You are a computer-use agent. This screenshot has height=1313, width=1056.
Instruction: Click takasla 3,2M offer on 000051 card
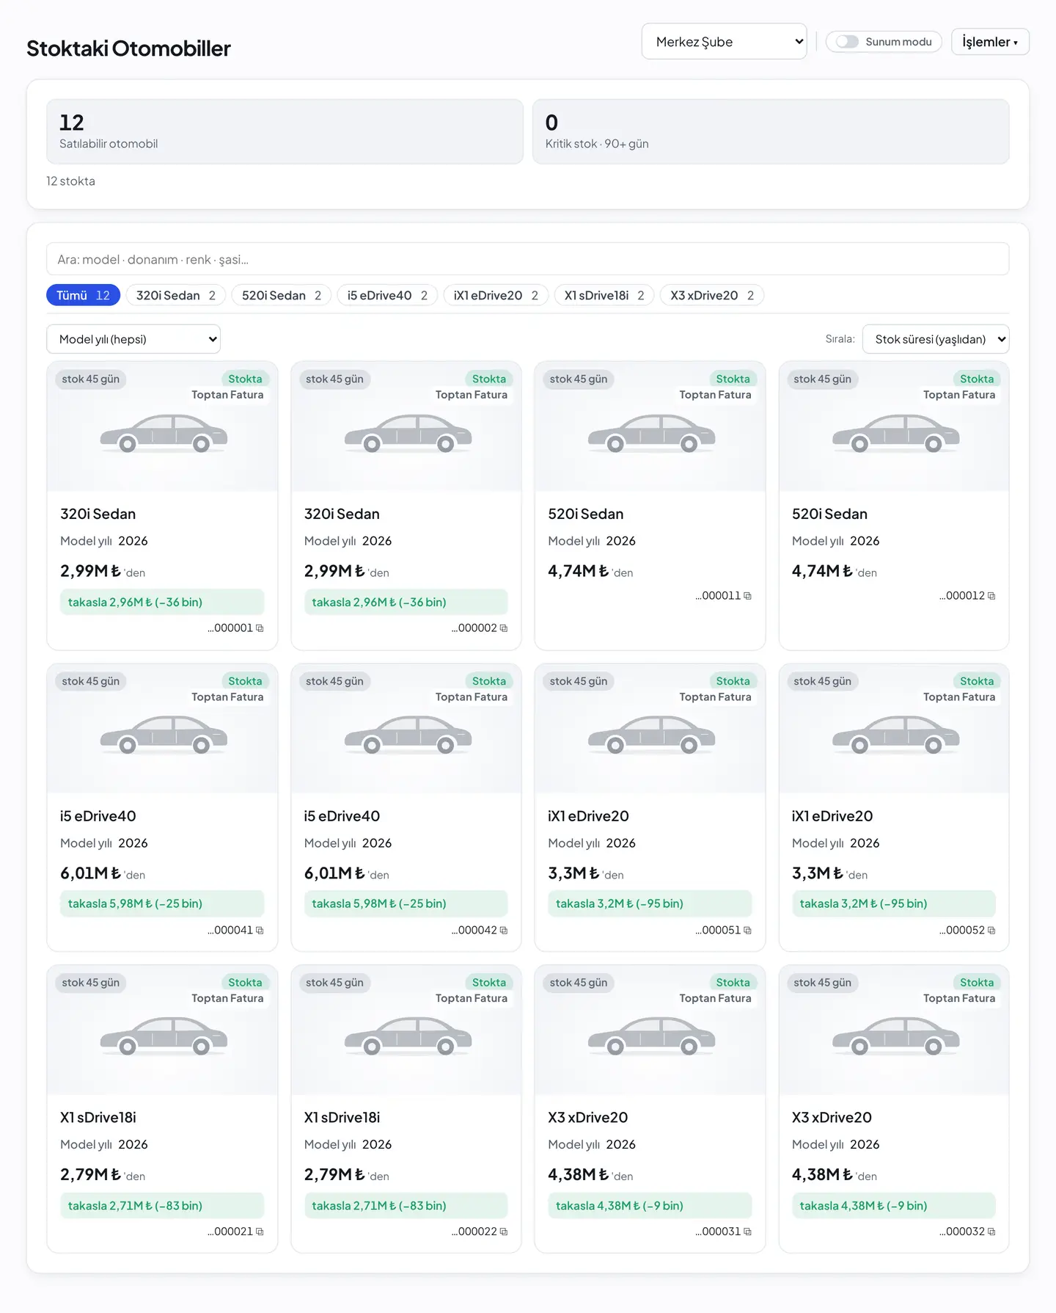tap(650, 903)
